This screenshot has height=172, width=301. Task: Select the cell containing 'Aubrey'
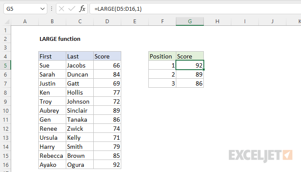[52, 111]
